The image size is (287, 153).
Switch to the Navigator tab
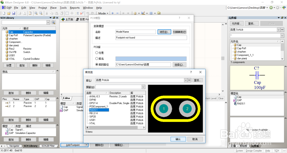click(x=14, y=146)
